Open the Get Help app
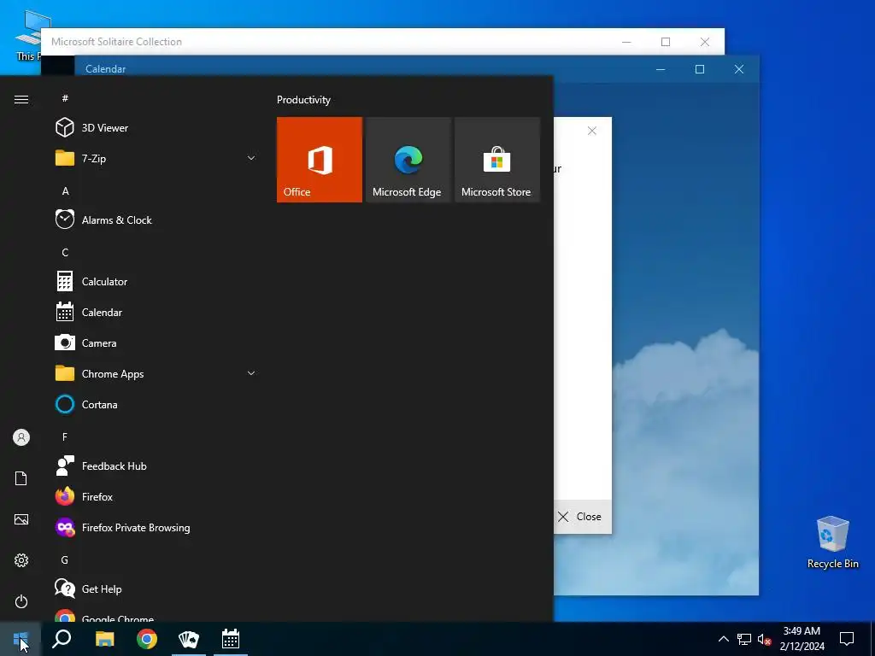The image size is (875, 656). 156,589
